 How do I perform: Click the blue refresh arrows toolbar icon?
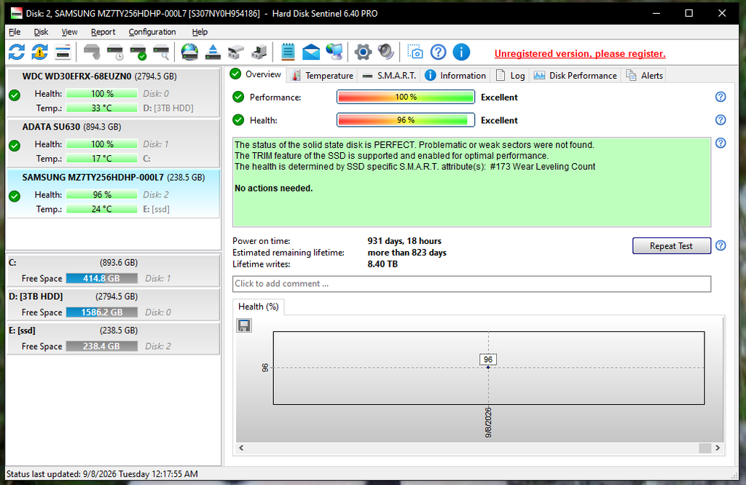coord(17,52)
